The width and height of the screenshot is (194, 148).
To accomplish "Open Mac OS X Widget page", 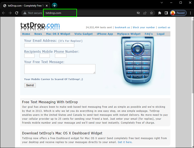I will (58, 34).
